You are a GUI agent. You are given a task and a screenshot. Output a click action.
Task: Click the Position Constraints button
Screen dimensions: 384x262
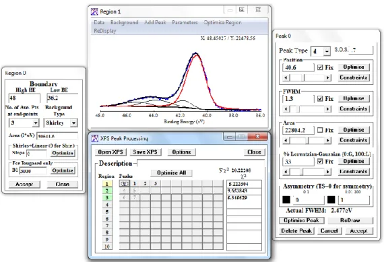[354, 77]
